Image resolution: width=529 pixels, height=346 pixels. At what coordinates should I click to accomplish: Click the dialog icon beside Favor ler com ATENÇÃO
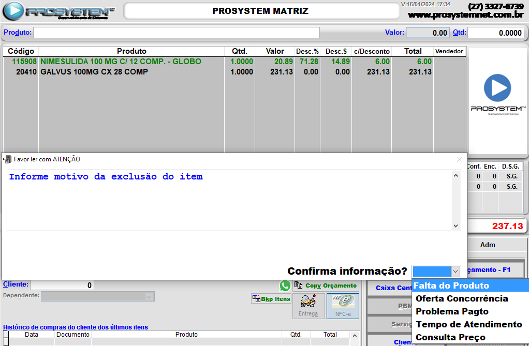[x=7, y=159]
